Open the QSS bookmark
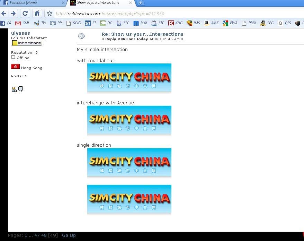Screen dimensions: 304x241 [285, 23]
